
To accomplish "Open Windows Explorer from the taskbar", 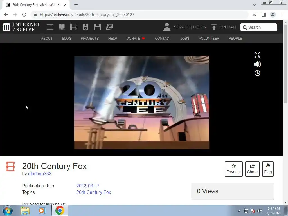I will pos(25,211).
